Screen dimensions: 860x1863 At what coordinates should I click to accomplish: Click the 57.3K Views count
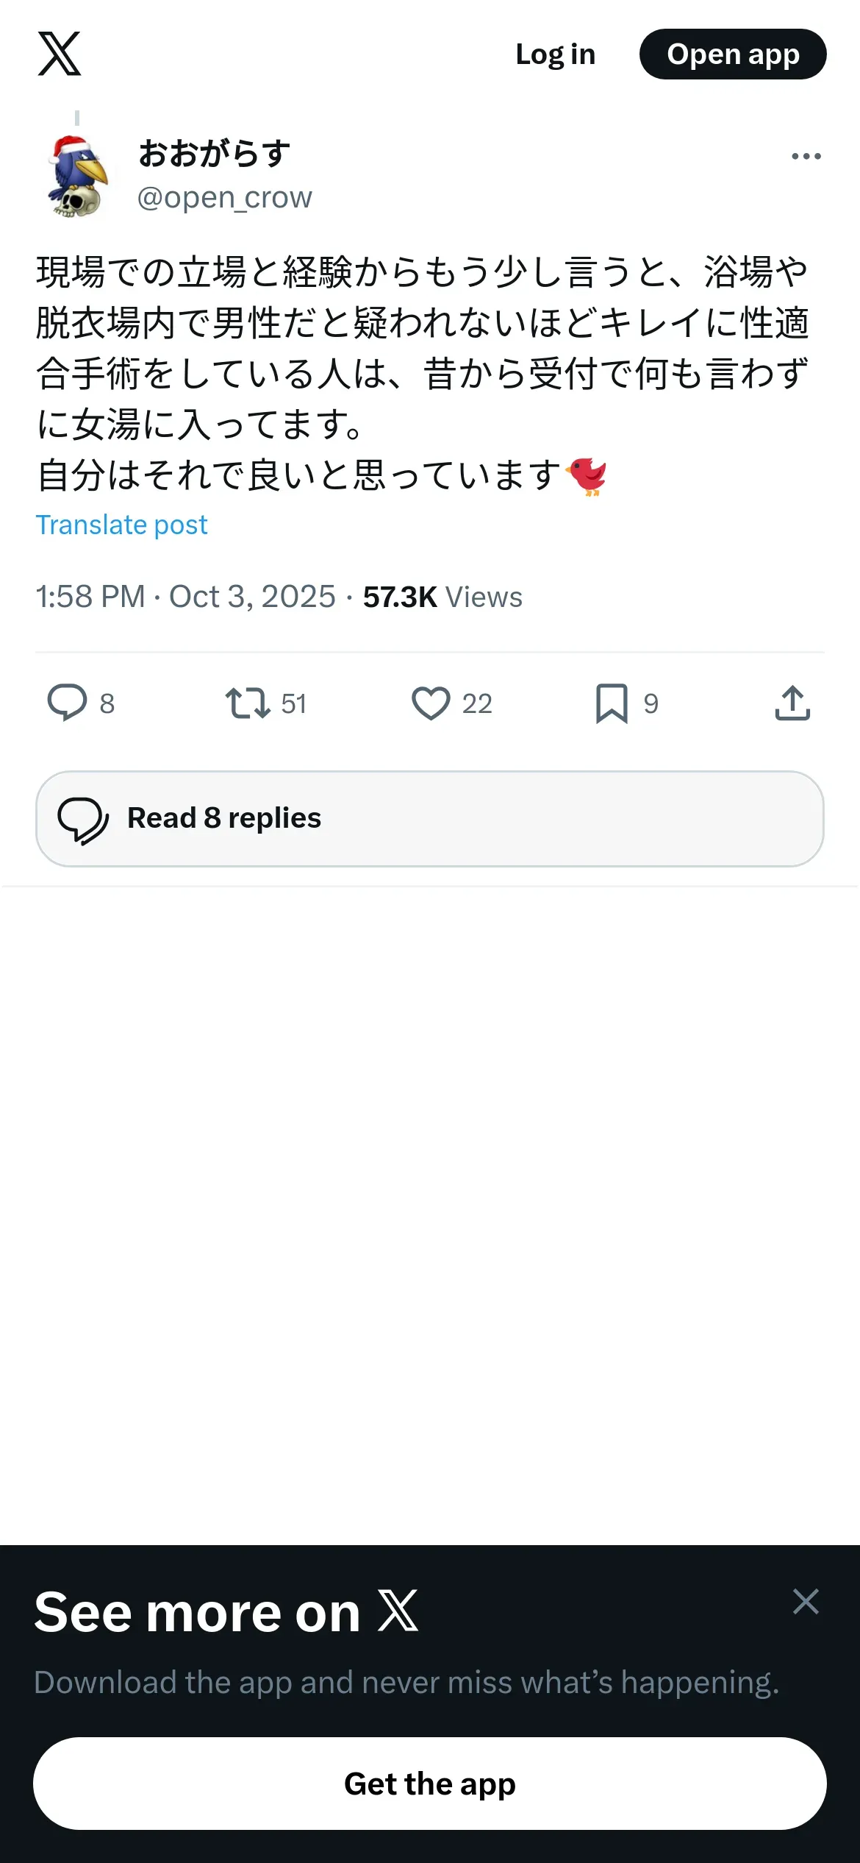click(442, 597)
